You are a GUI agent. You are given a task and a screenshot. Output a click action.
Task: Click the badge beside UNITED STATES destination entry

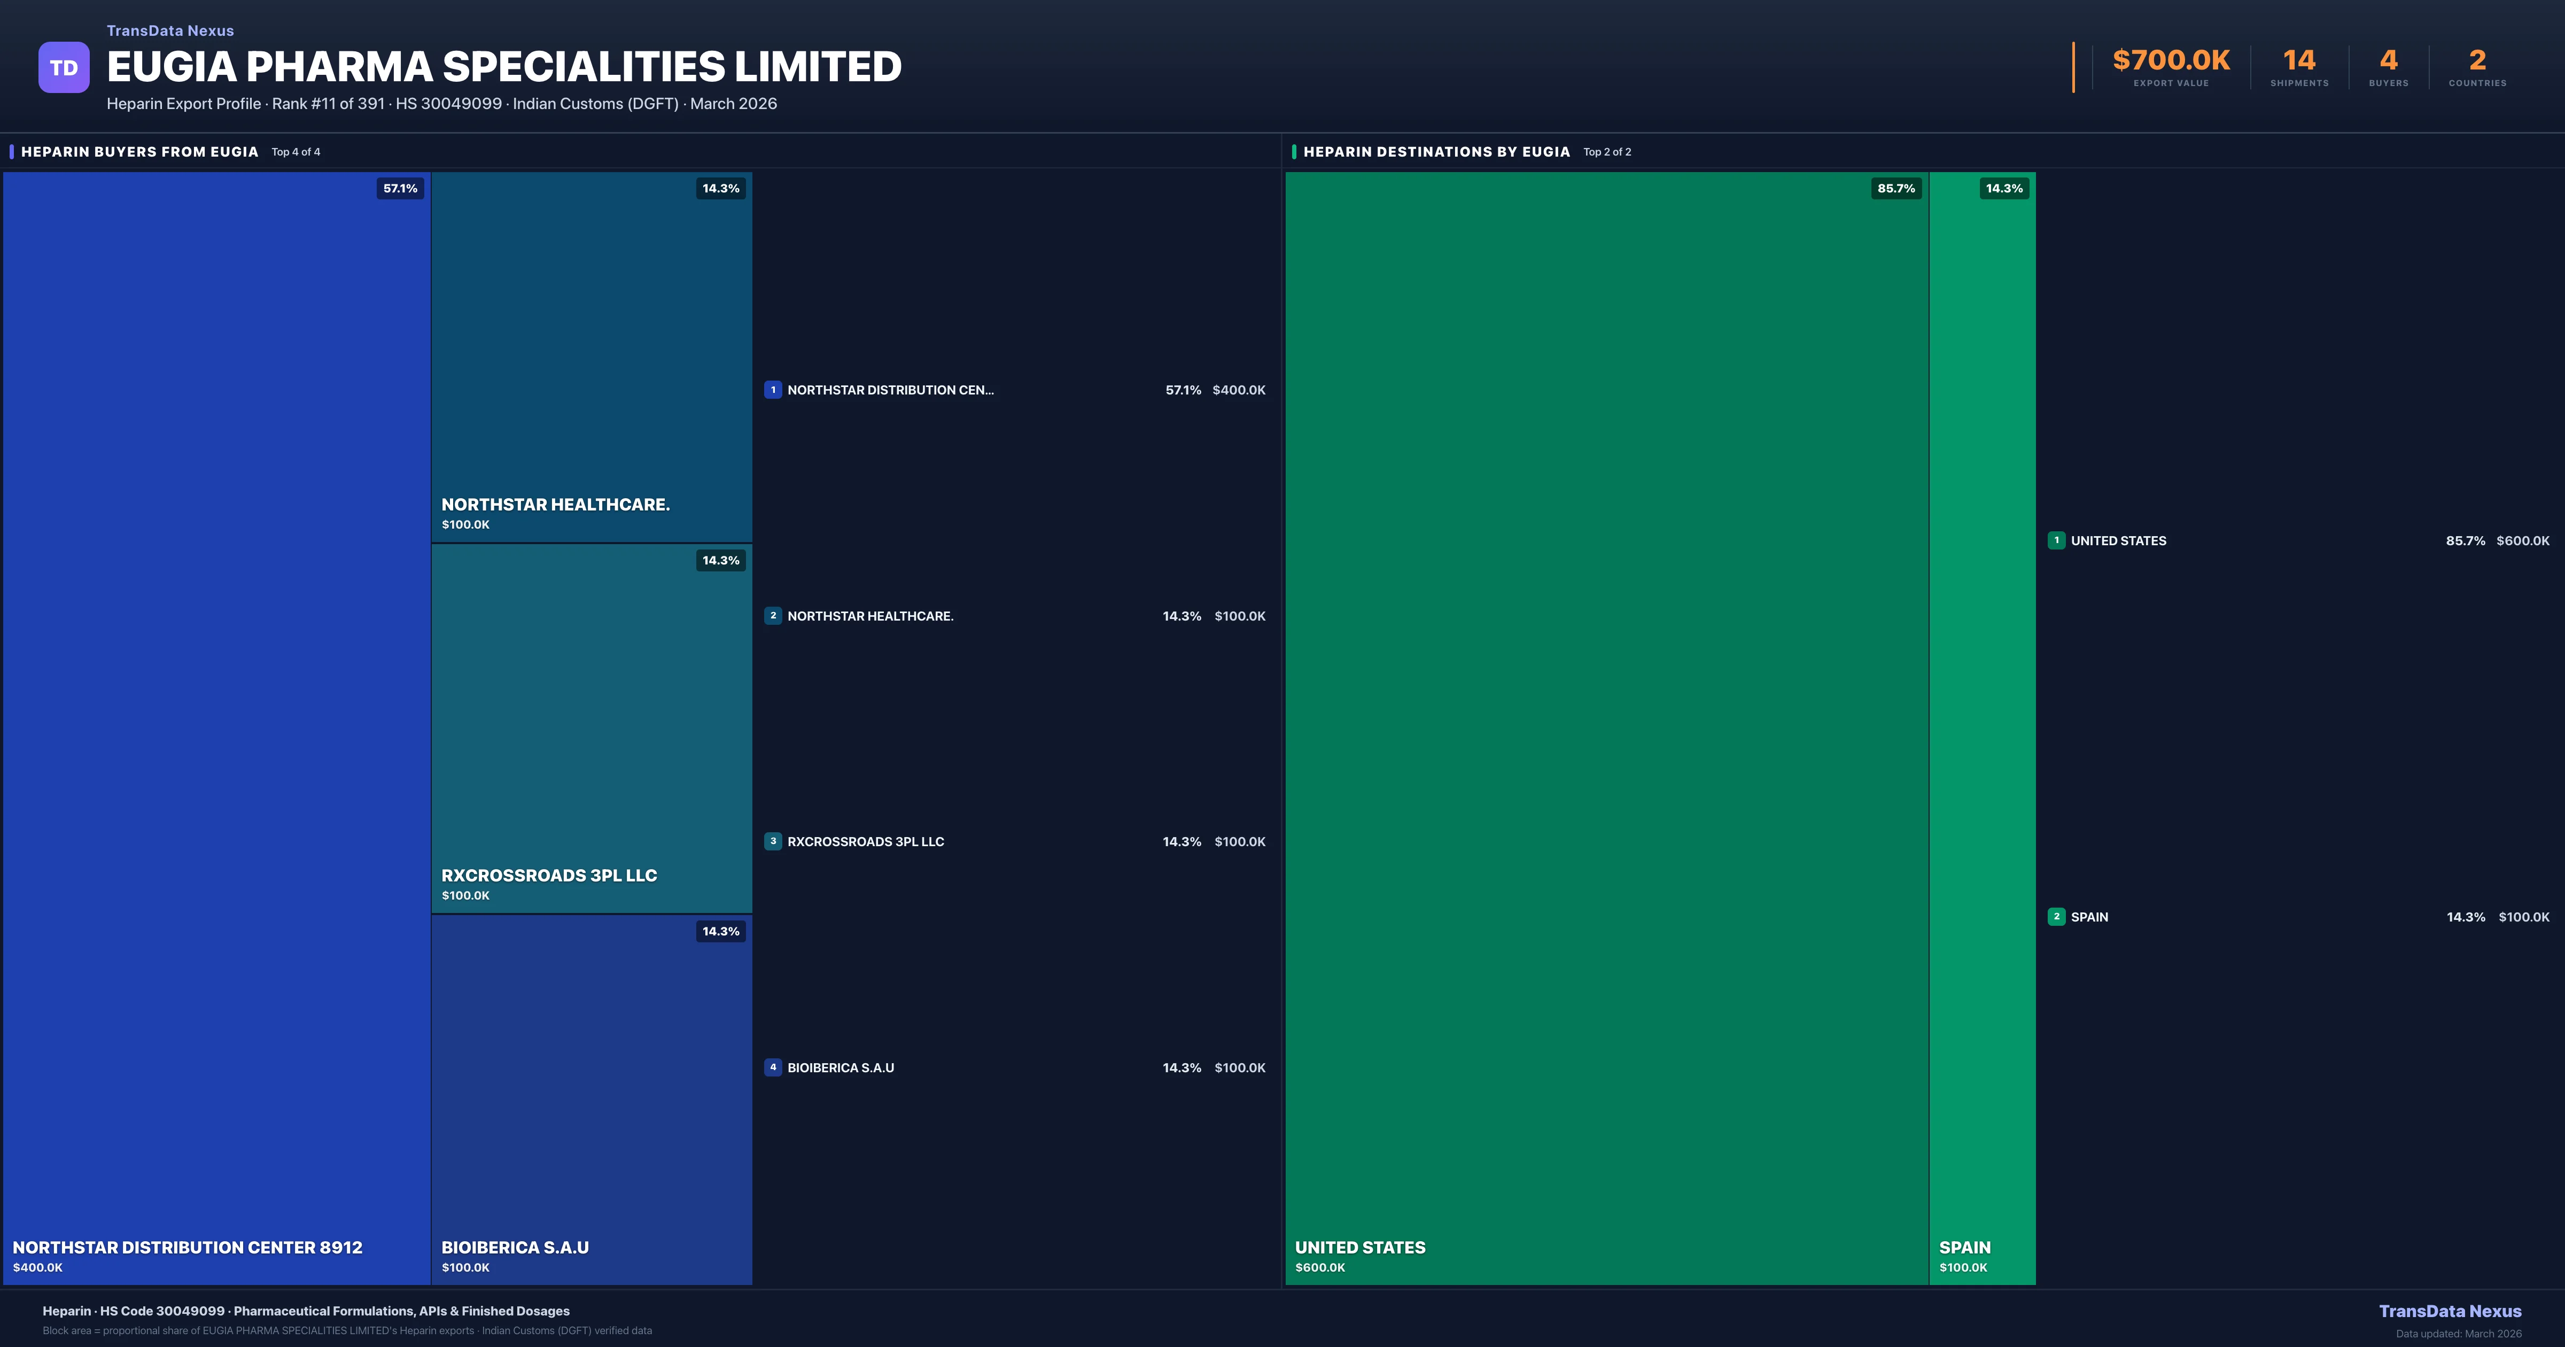[2057, 540]
